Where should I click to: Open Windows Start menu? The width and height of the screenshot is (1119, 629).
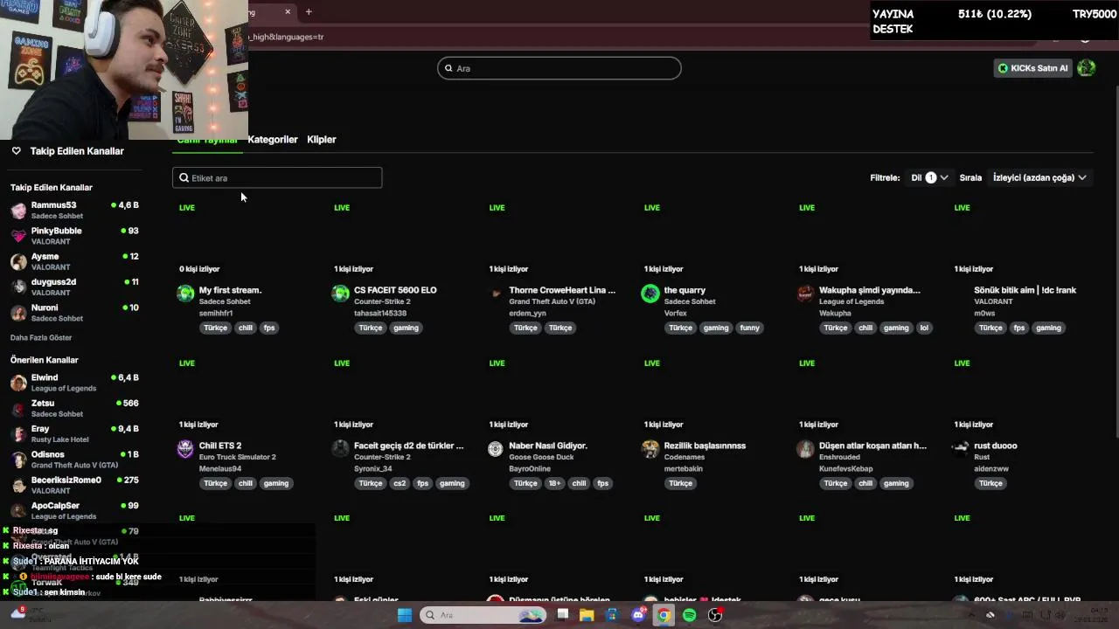pyautogui.click(x=405, y=615)
